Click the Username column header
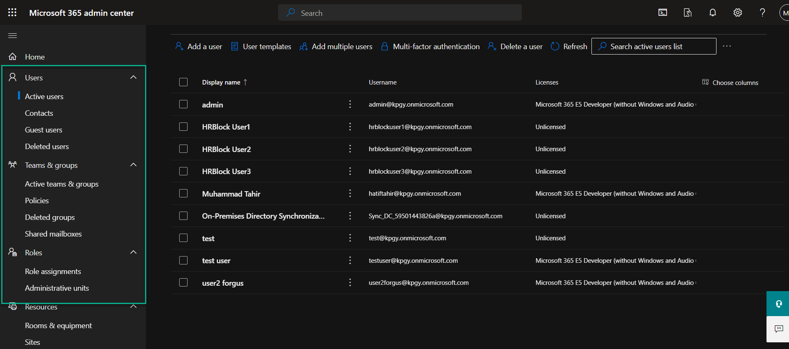 [383, 82]
